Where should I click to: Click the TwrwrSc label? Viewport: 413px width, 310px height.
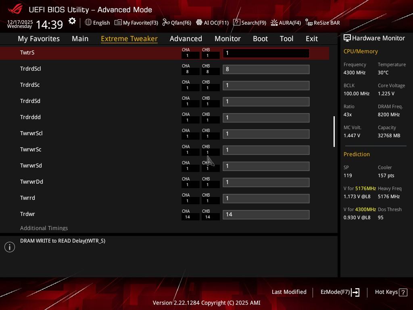(31, 149)
